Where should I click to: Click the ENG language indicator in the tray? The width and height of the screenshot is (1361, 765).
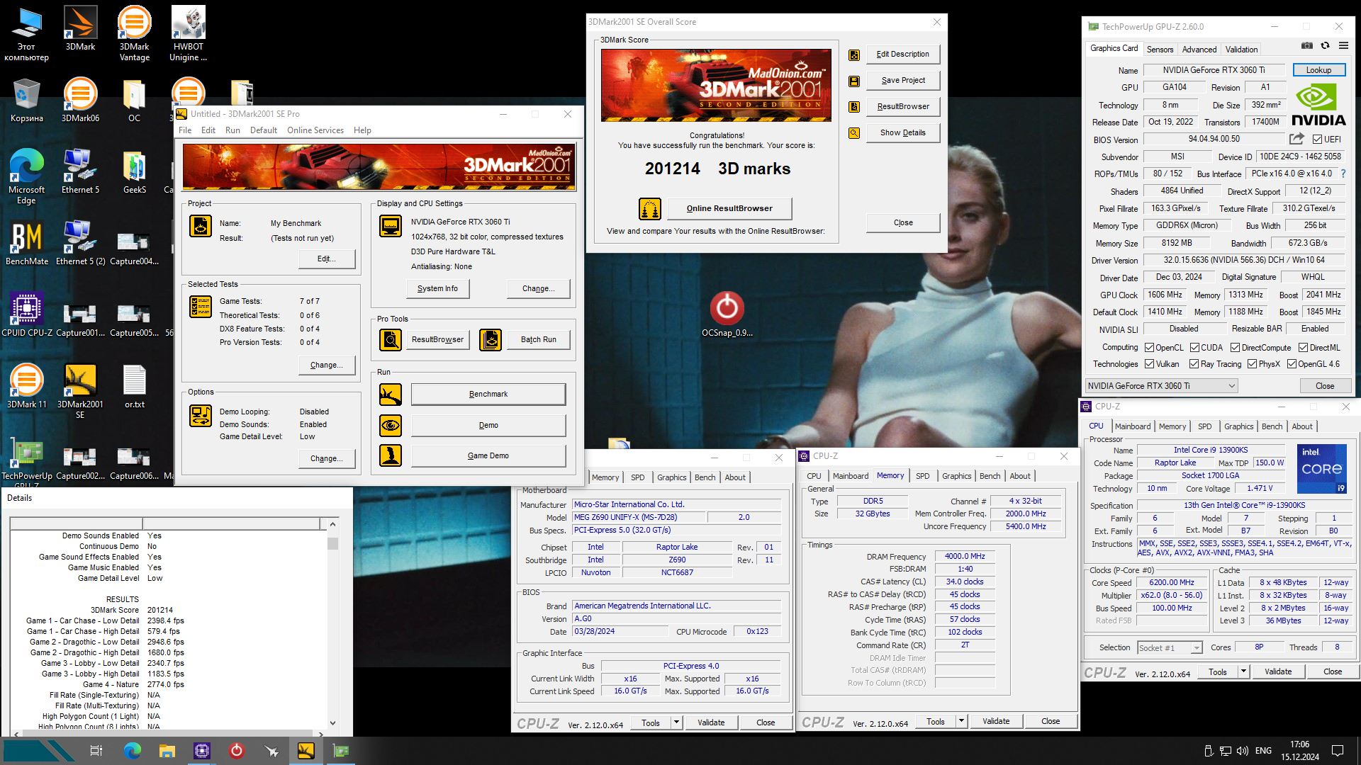(x=1263, y=751)
